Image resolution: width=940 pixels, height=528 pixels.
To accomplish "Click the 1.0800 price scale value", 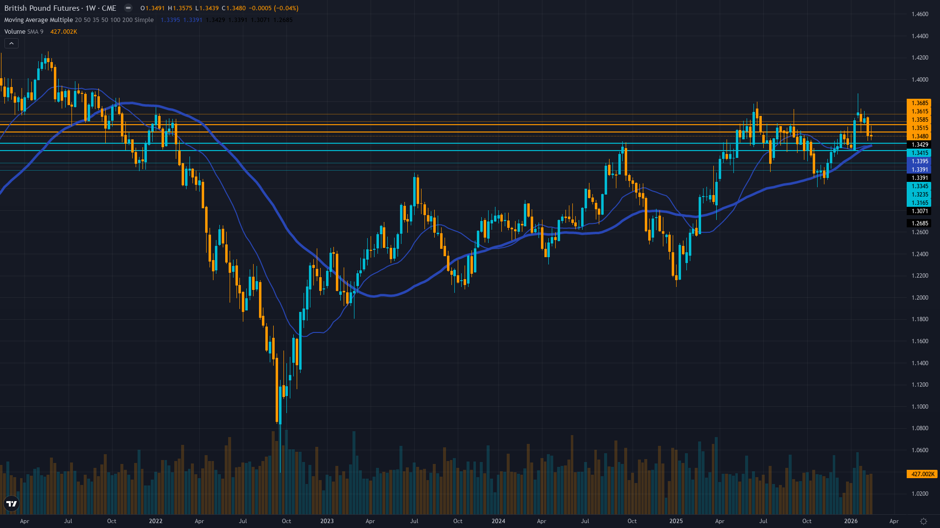I will 920,428.
